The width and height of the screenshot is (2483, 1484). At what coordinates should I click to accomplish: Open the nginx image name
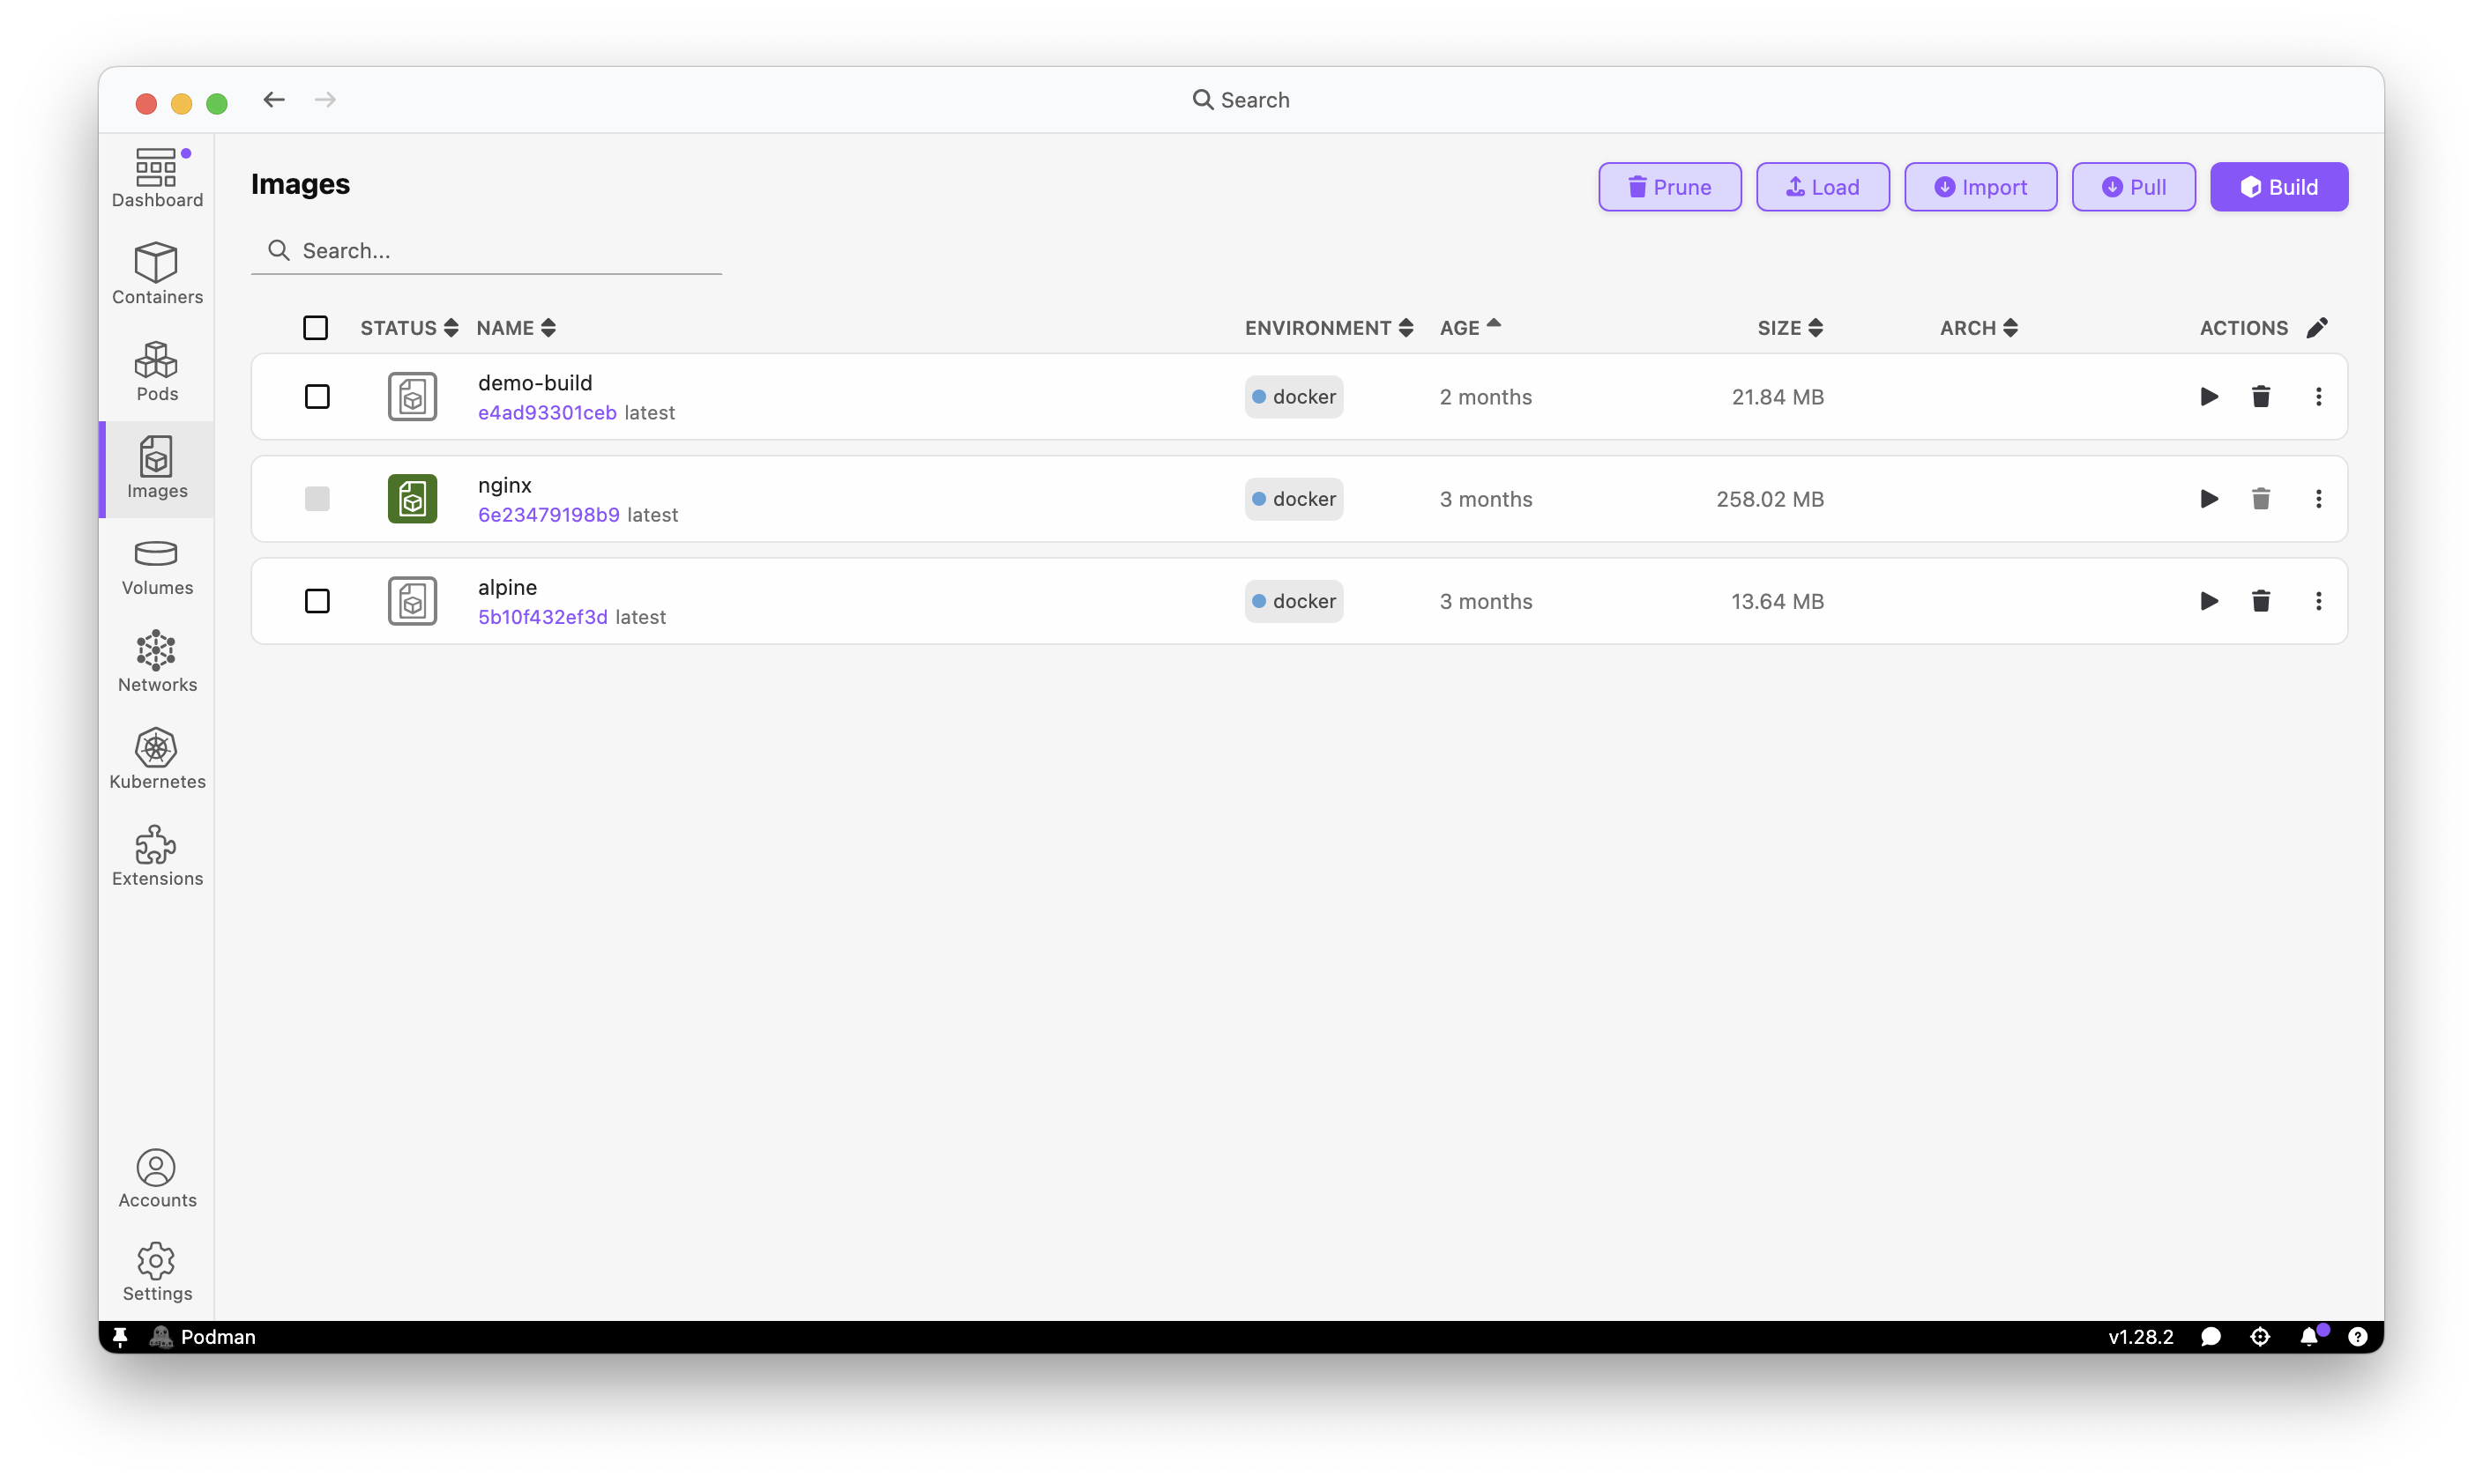tap(505, 485)
